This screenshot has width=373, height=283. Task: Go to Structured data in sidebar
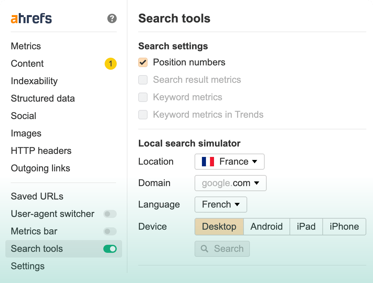pos(43,99)
